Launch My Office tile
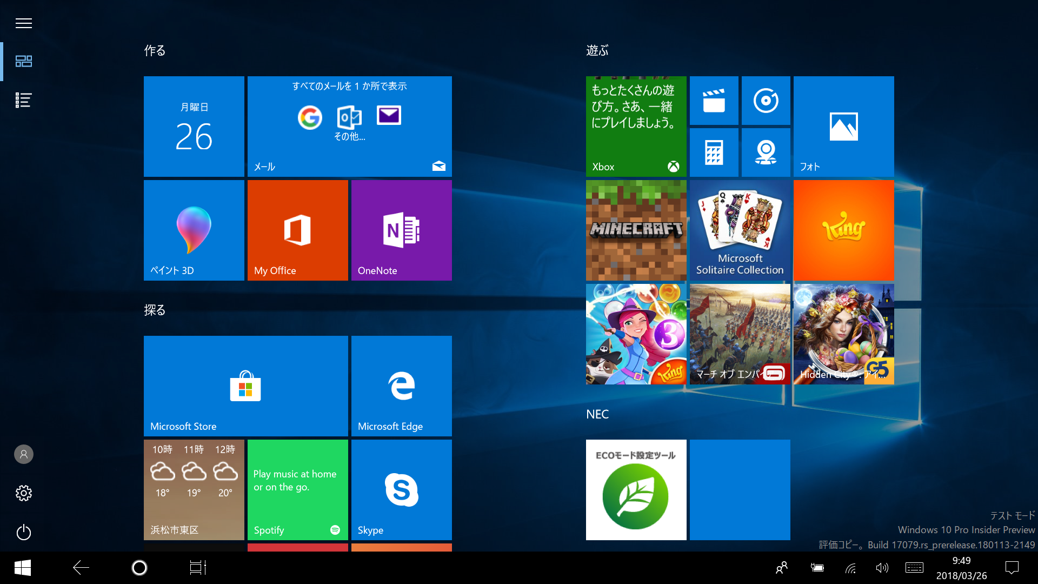The height and width of the screenshot is (584, 1038). (298, 230)
